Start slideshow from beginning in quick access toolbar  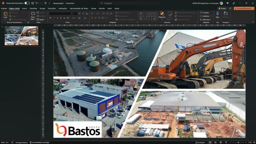[45, 3]
